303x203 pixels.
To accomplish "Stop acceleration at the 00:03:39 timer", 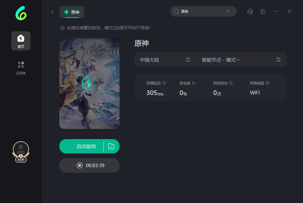I will tap(89, 165).
